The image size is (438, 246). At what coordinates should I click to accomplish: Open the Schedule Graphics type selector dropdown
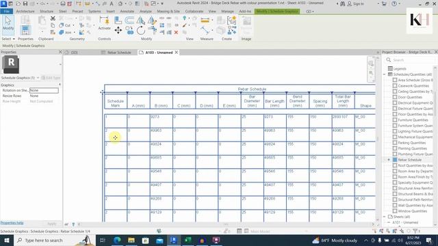38,78
